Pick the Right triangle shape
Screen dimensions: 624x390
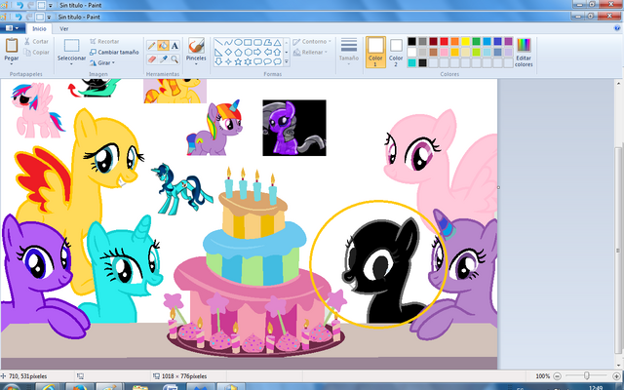218,52
